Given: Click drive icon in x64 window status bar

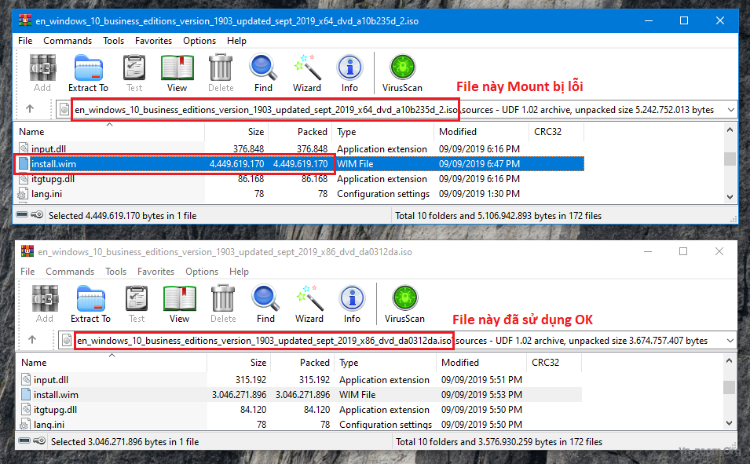Looking at the screenshot, I should pos(23,215).
